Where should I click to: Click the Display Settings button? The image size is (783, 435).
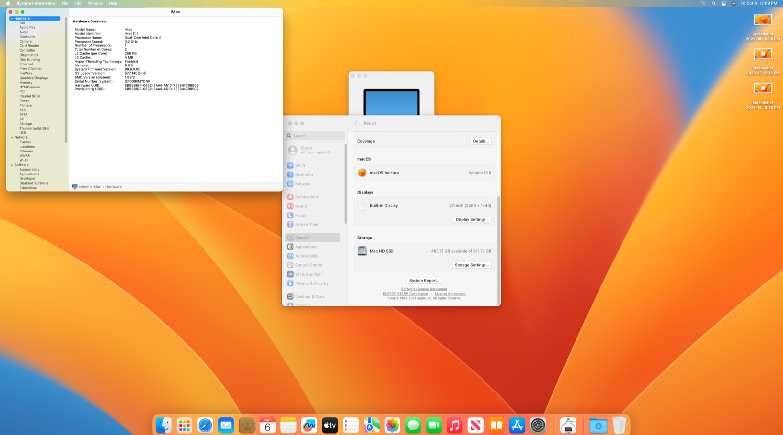[472, 220]
